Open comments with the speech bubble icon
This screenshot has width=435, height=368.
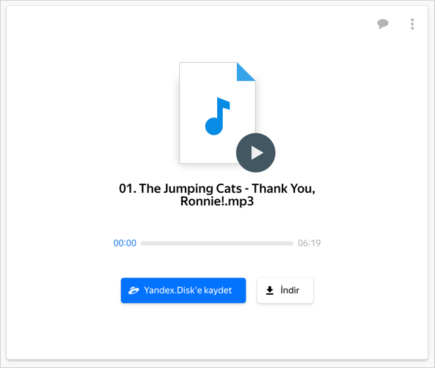382,24
